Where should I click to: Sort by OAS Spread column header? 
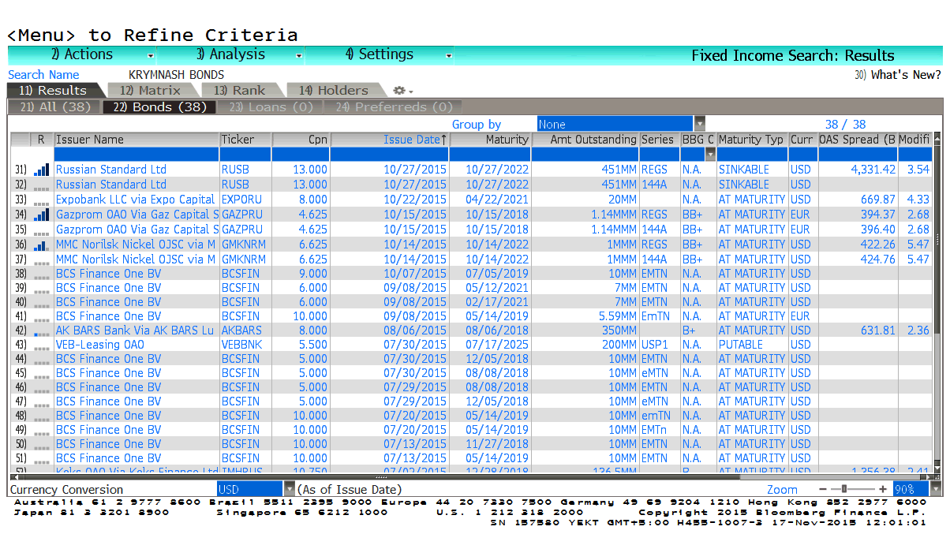pos(857,140)
